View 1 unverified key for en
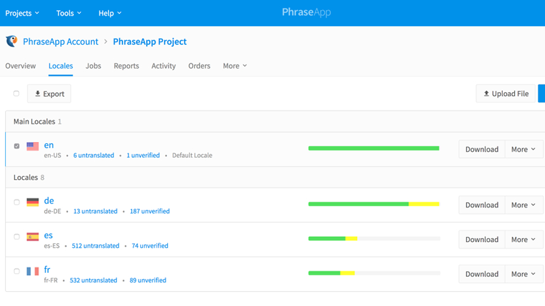Viewport: 545px width, 306px height. point(143,156)
